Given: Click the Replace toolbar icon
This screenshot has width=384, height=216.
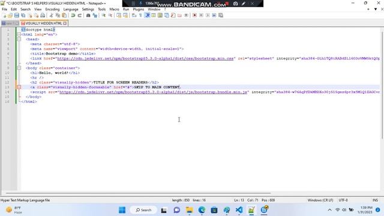Looking at the screenshot, I should (x=95, y=15).
